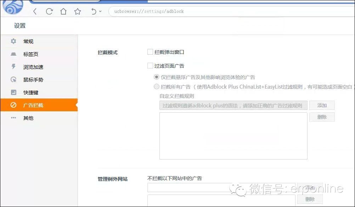Open the 常规 settings section
This screenshot has width=355, height=207.
click(x=39, y=41)
